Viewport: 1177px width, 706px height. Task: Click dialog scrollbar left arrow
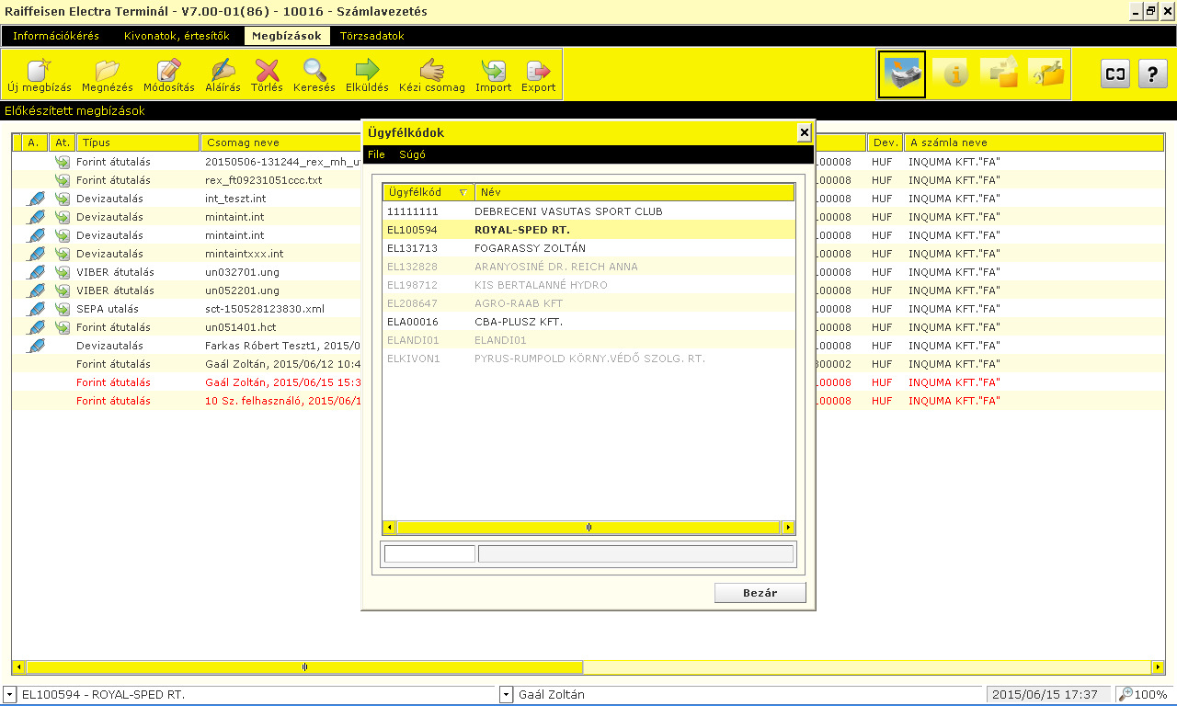[390, 528]
